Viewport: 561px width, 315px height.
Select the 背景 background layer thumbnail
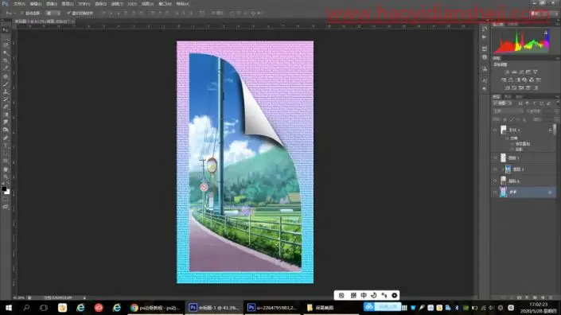click(503, 192)
